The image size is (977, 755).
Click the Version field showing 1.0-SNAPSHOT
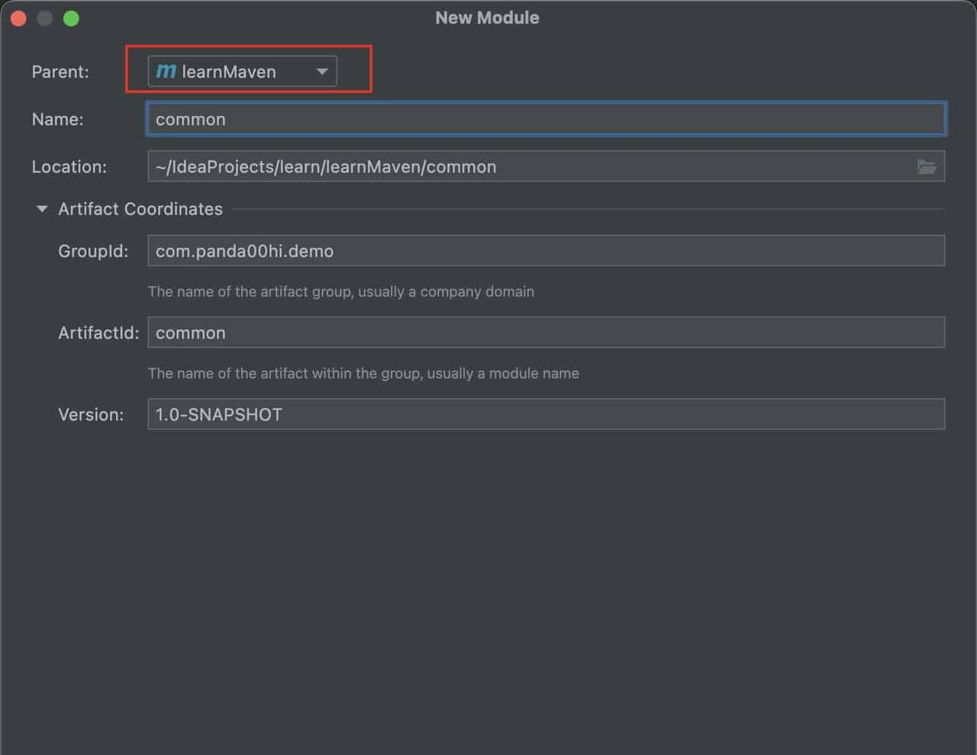[545, 415]
